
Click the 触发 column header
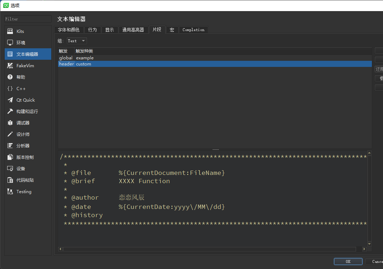click(x=66, y=51)
